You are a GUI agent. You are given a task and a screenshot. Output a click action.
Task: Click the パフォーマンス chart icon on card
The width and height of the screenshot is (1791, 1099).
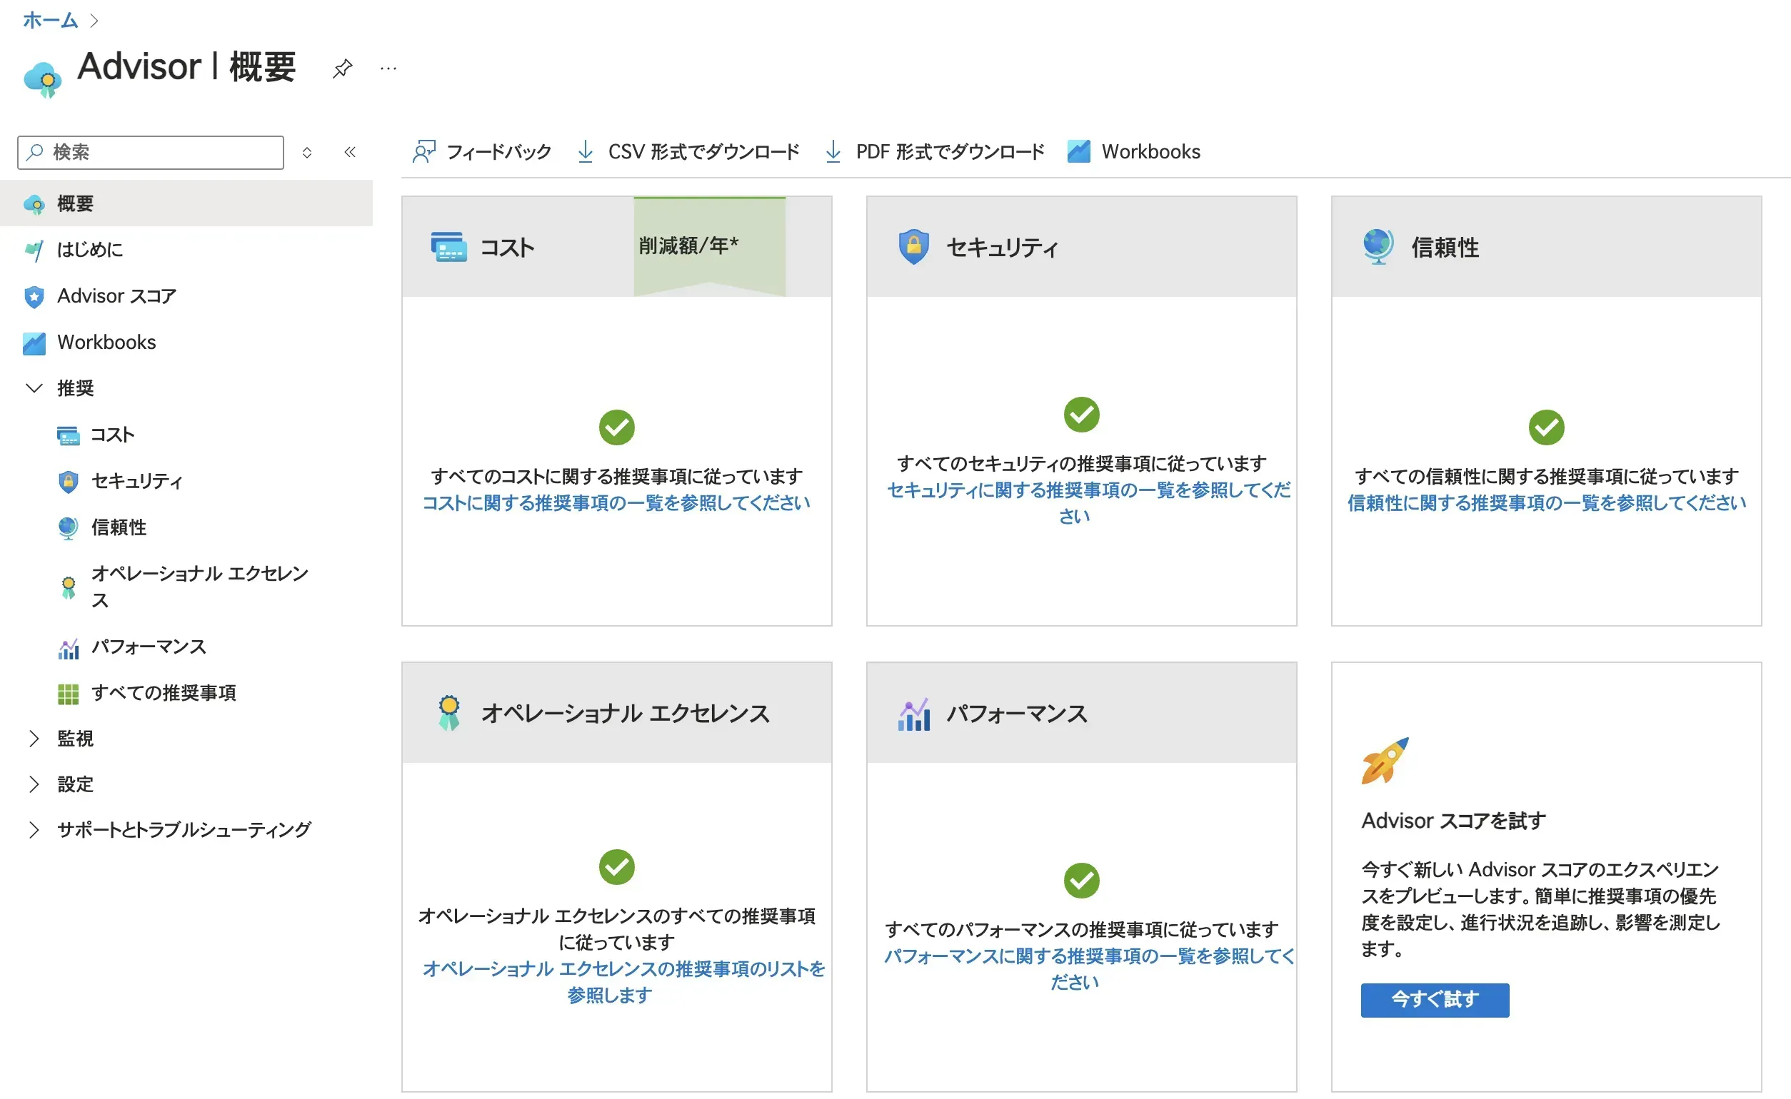coord(913,714)
